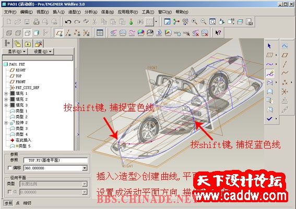Enable the 偏移 checkbox
The image size is (296, 209).
click(9, 168)
